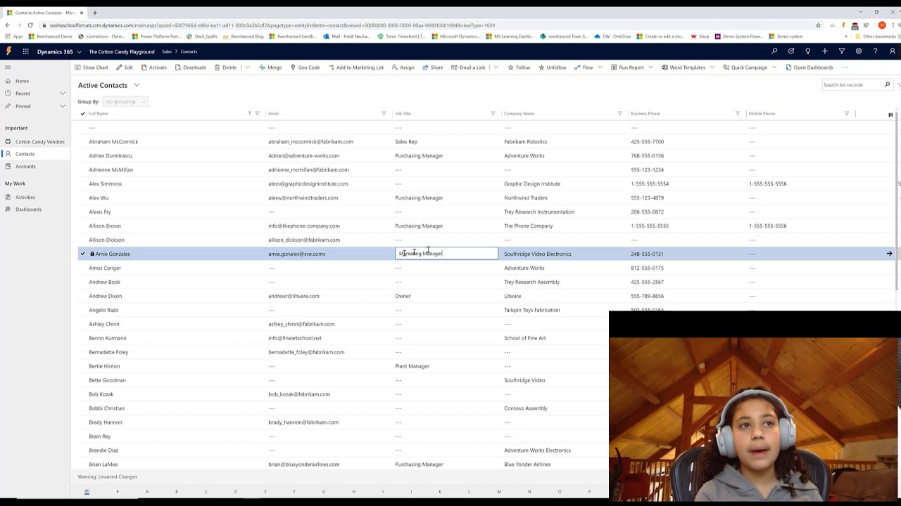Screen dimensions: 901x506
Task: Open the Dynamics 365 app switcher chevron
Action: [78, 51]
